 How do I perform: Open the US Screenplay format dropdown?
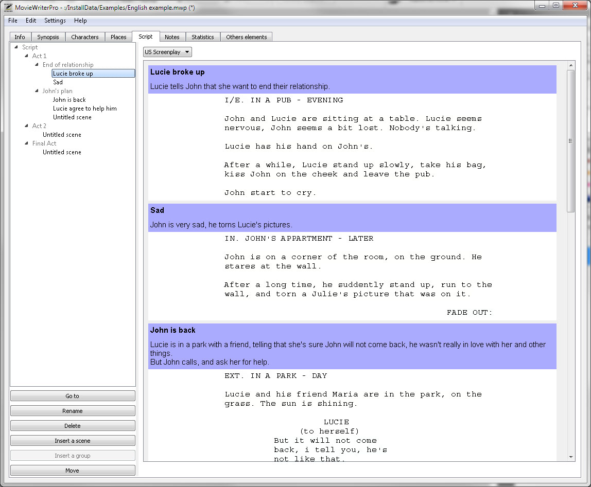coord(167,52)
